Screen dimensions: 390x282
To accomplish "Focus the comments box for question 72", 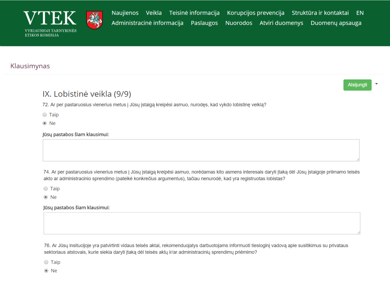I will pos(201,150).
